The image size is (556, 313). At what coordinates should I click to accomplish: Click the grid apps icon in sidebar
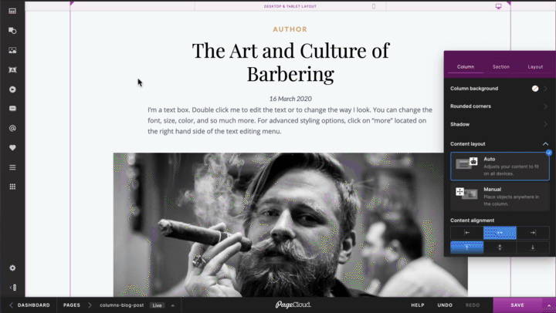[12, 187]
